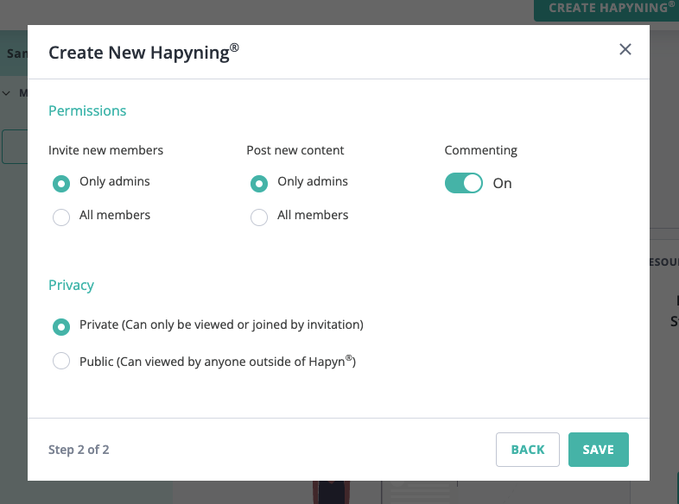
Task: Choose the Private privacy option
Action: tap(61, 326)
